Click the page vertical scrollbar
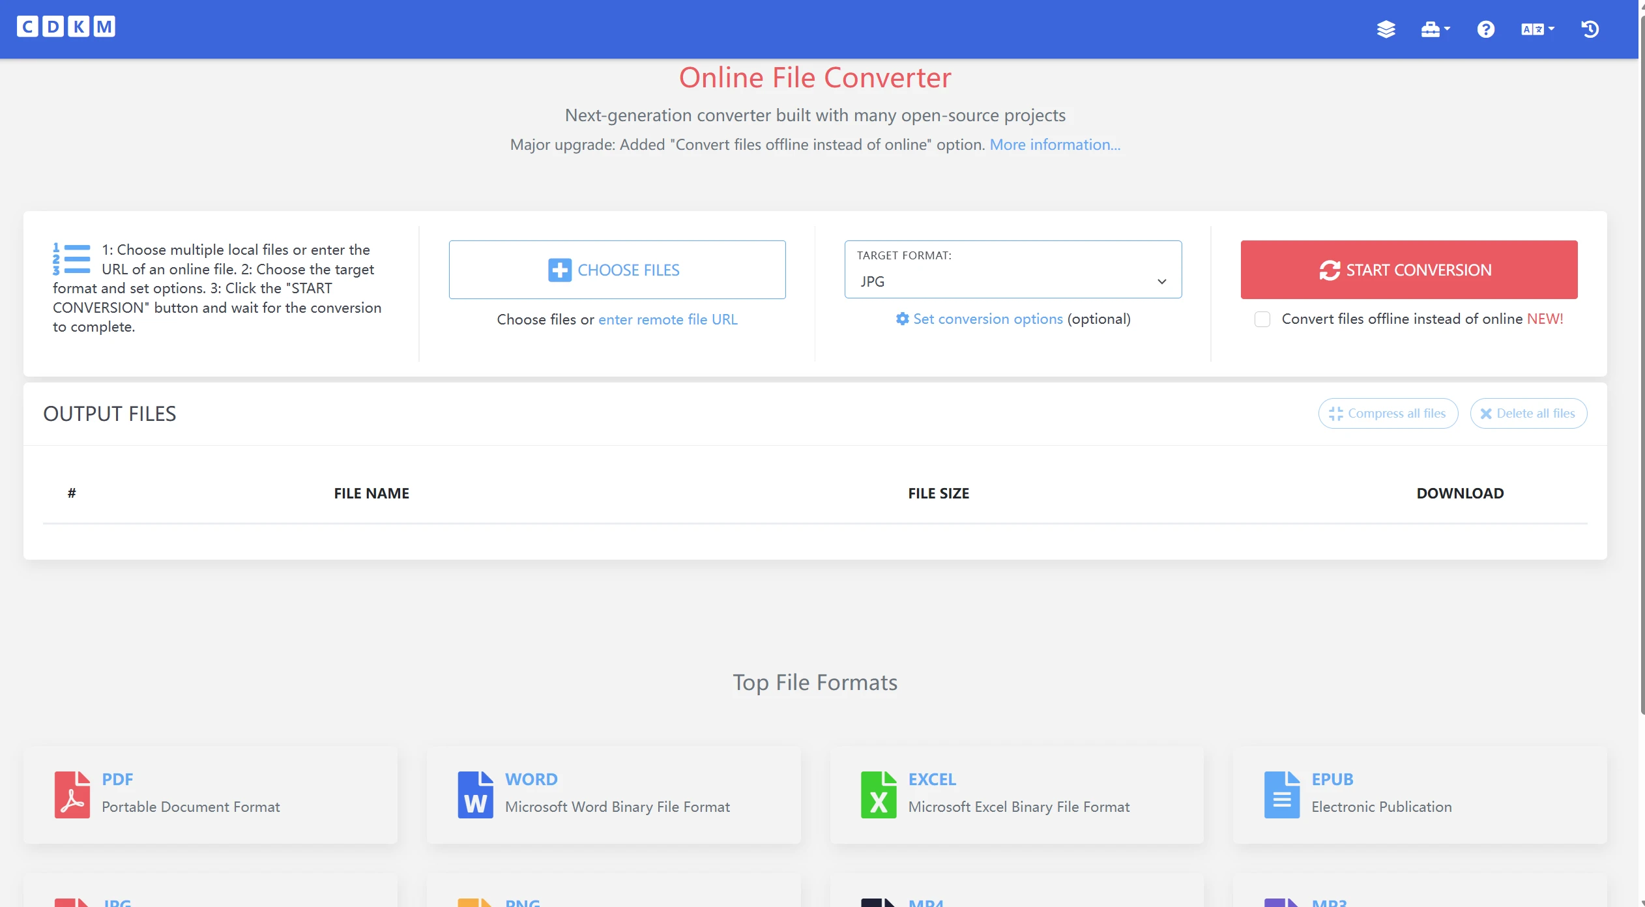 click(x=1641, y=365)
